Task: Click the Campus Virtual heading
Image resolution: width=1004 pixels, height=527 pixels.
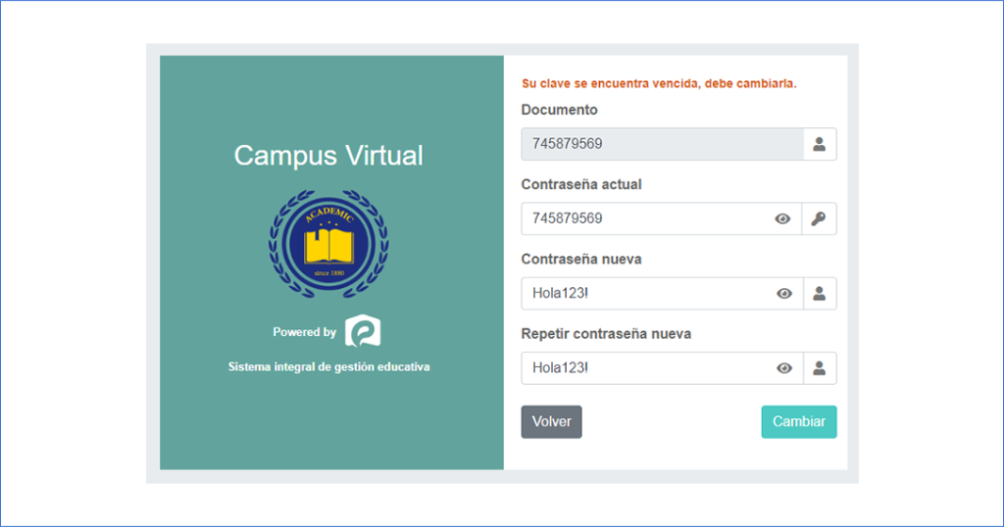Action: click(328, 155)
